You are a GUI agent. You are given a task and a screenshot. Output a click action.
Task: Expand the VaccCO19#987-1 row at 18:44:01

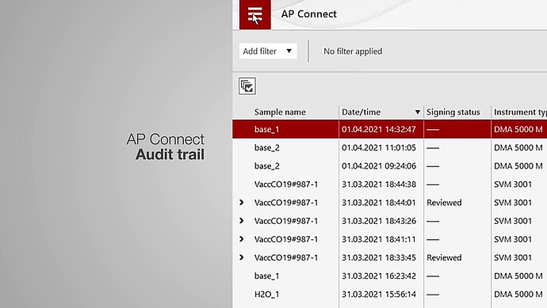(242, 203)
